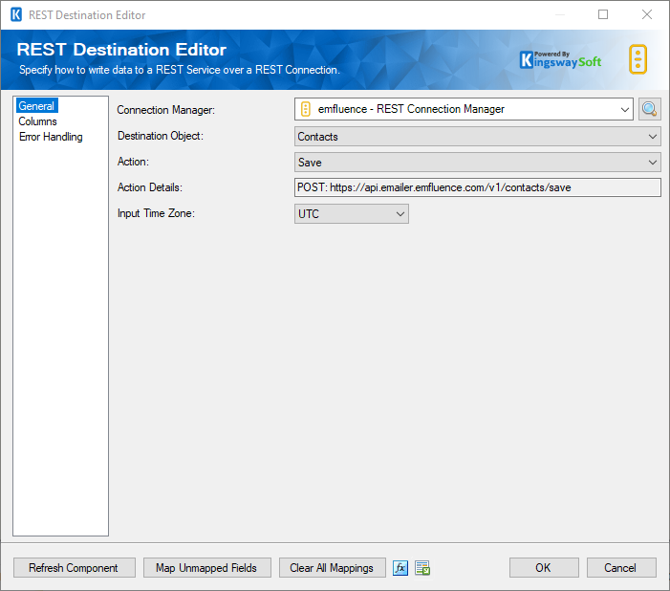The image size is (670, 591).
Task: Click the Action Details label
Action: (x=149, y=187)
